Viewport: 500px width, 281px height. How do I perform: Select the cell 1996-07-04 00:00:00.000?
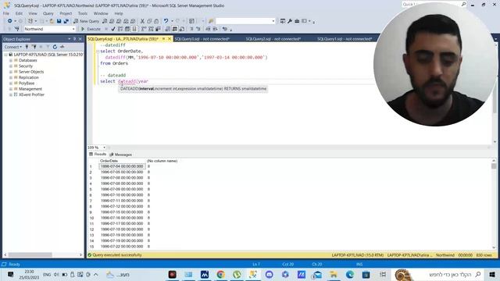[122, 166]
